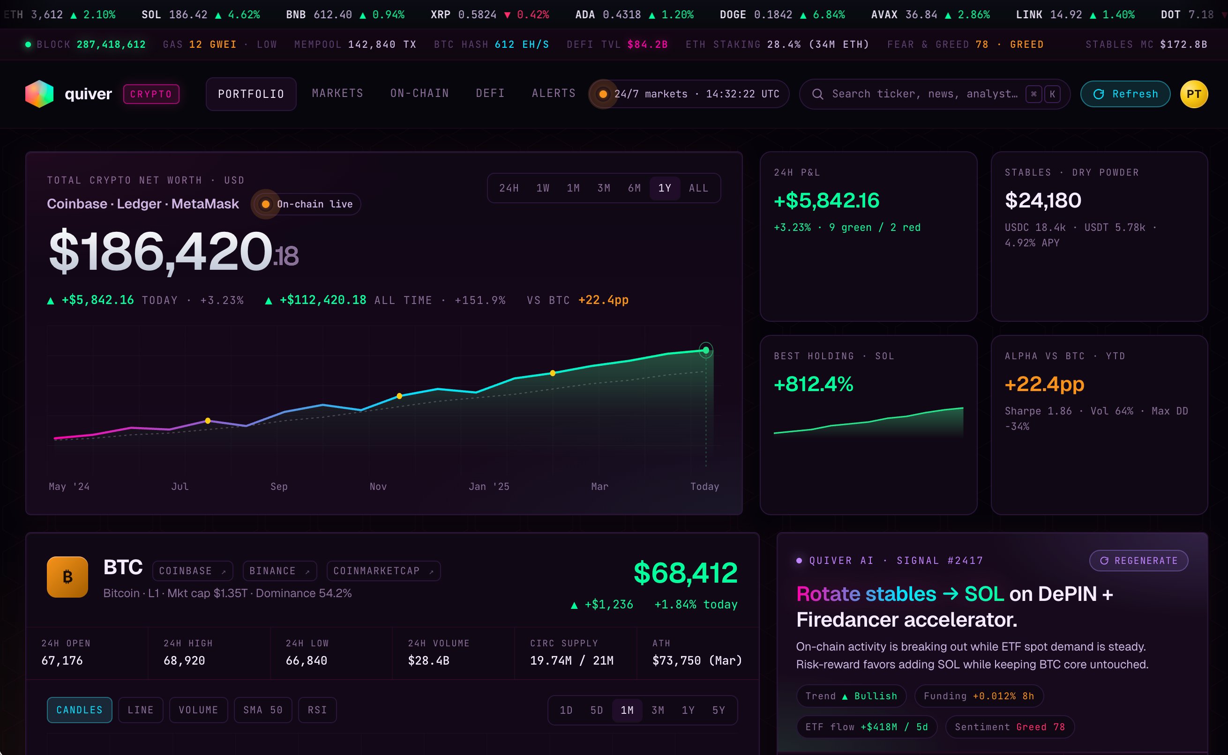Click the search magnifier icon

click(817, 94)
